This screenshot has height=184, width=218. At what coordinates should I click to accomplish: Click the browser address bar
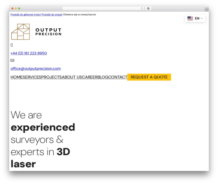103,9
